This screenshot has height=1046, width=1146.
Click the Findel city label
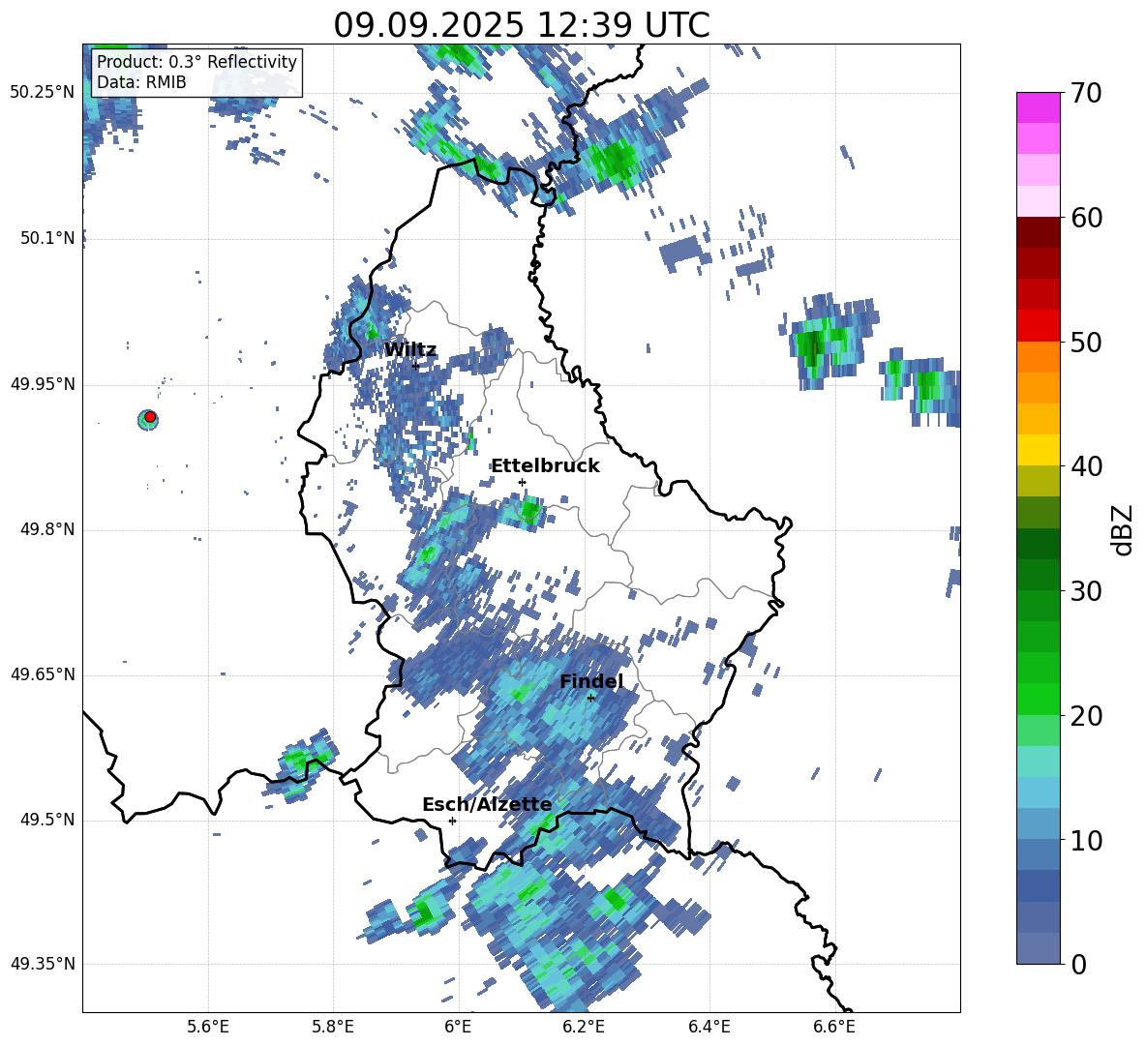point(591,681)
